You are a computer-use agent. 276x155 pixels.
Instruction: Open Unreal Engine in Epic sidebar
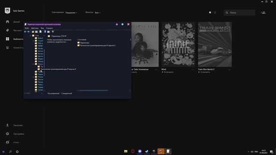click(x=14, y=47)
